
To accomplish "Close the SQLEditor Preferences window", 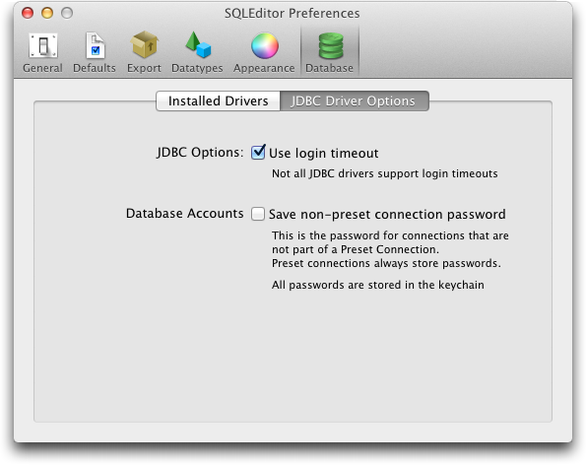I will 28,13.
